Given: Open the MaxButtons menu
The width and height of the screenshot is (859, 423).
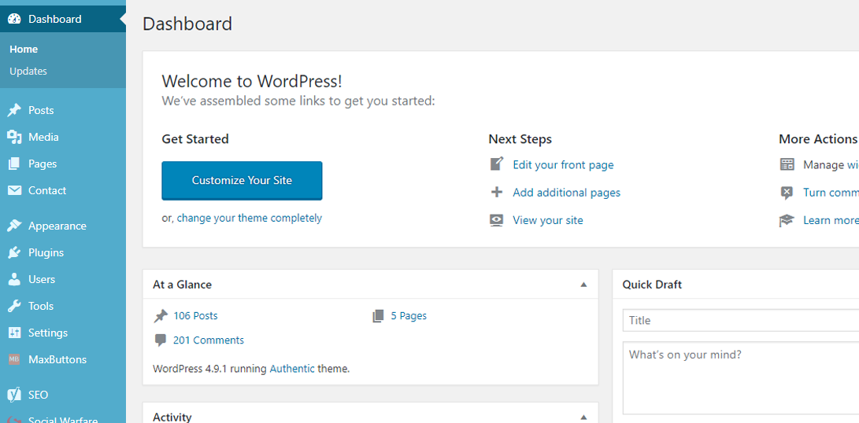Looking at the screenshot, I should tap(63, 359).
